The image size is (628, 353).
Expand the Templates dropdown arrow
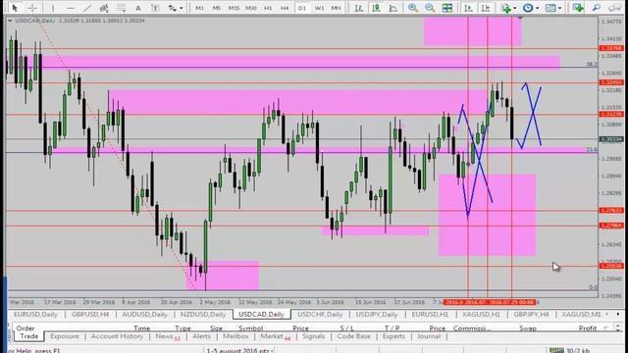click(x=559, y=8)
